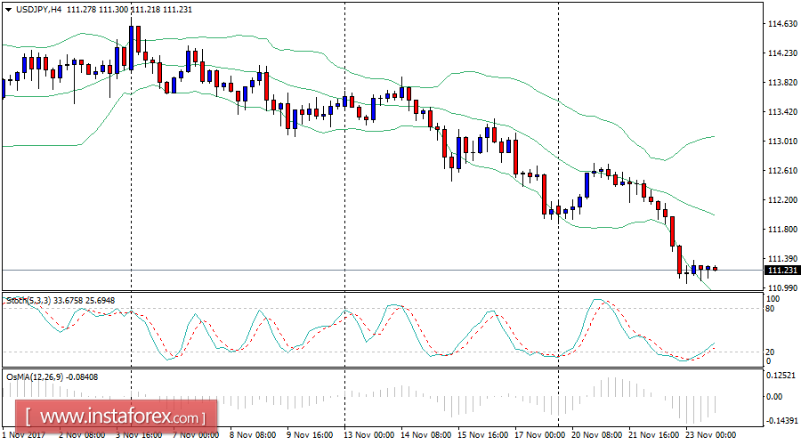Click the USDJPY,H4 chart title

[x=39, y=10]
